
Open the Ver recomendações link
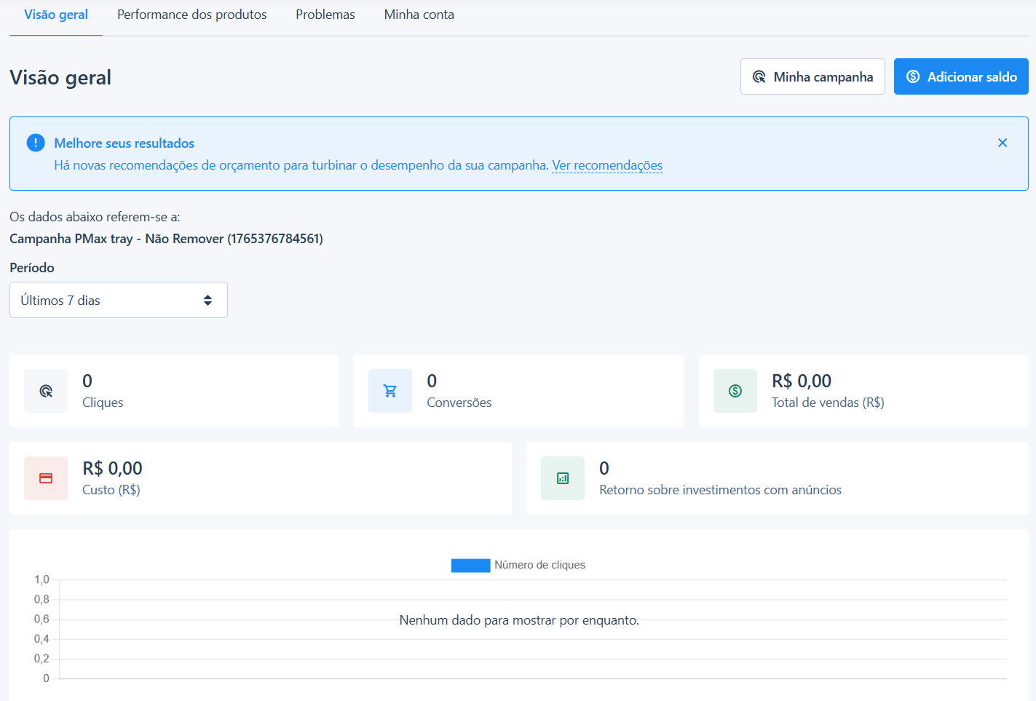(x=607, y=165)
